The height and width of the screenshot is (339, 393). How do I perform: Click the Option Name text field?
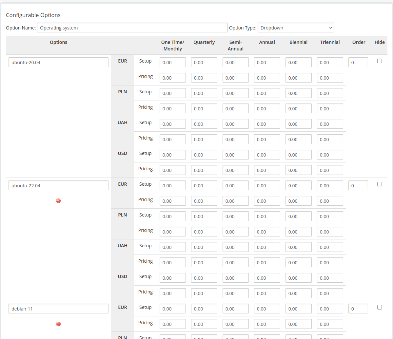click(x=132, y=28)
